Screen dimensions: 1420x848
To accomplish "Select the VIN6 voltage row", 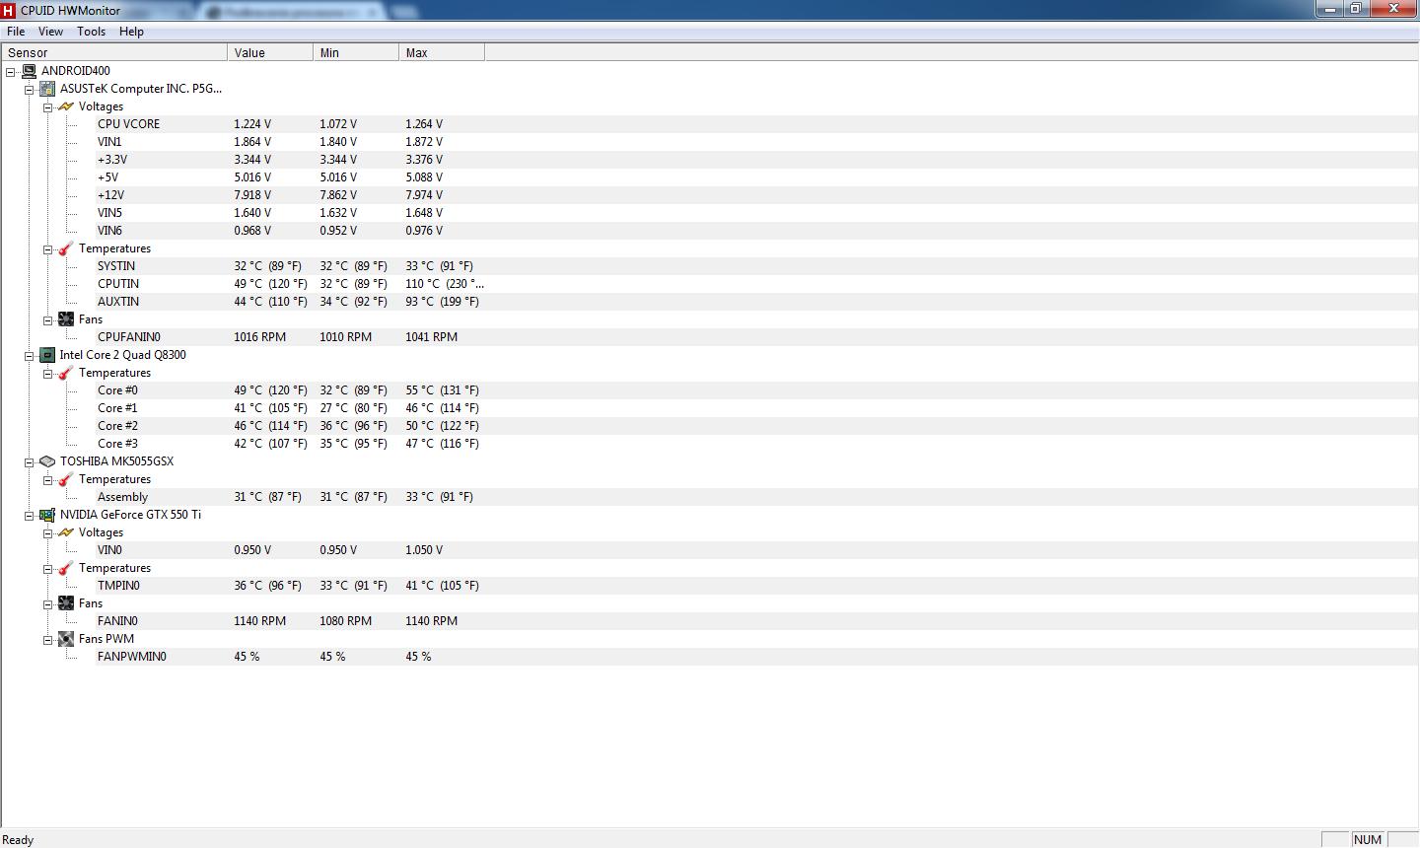I will [756, 231].
